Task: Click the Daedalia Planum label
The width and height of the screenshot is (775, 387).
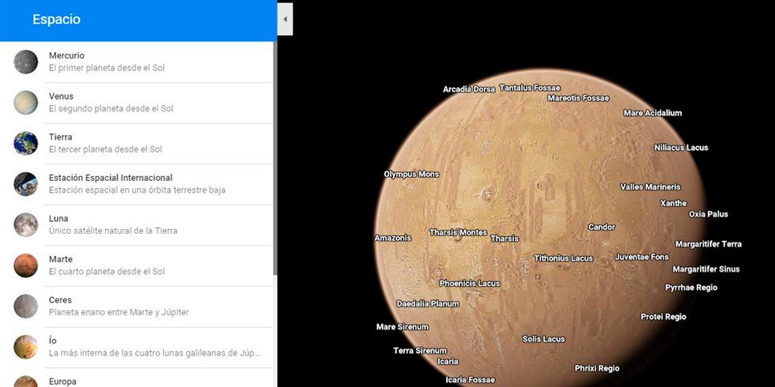Action: [427, 304]
